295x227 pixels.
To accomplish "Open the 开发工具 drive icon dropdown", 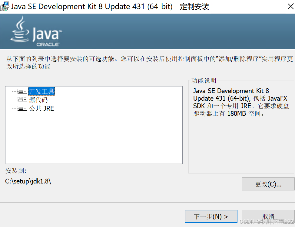I will (22, 92).
